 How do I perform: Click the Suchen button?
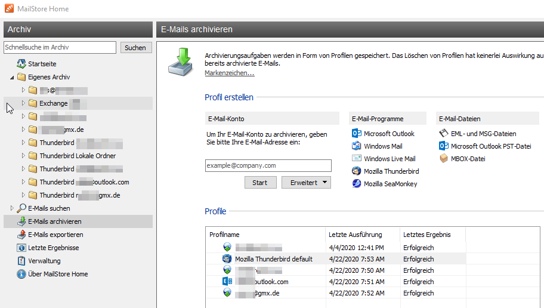click(x=136, y=48)
